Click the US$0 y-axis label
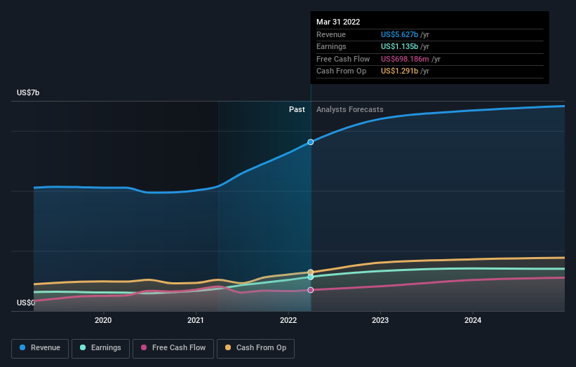Screen dimensions: 576x367 26,303
